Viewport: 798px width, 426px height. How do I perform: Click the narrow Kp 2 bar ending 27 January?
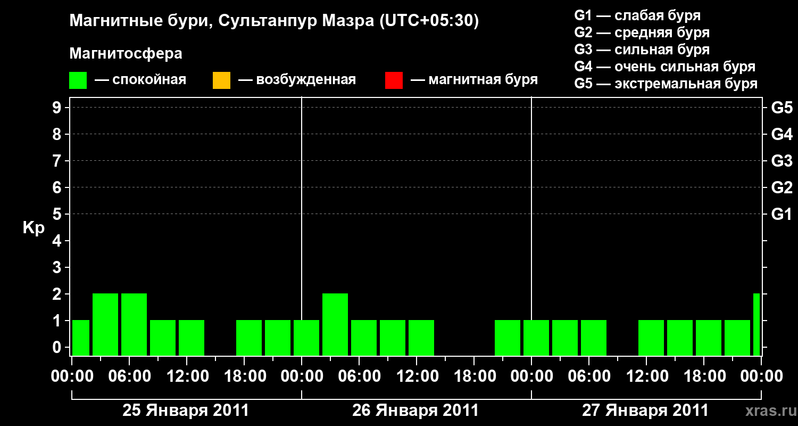(757, 324)
